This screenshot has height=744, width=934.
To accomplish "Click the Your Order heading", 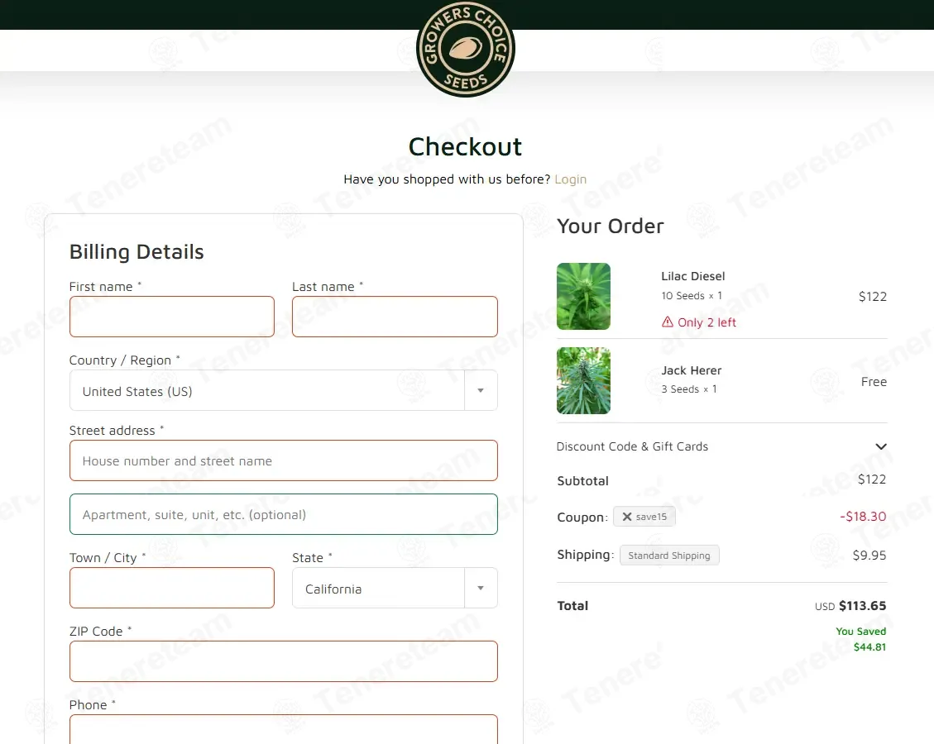I will (610, 227).
